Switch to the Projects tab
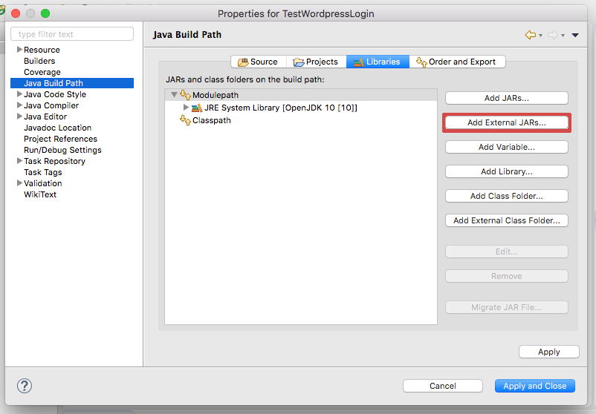The image size is (596, 414). (x=316, y=62)
